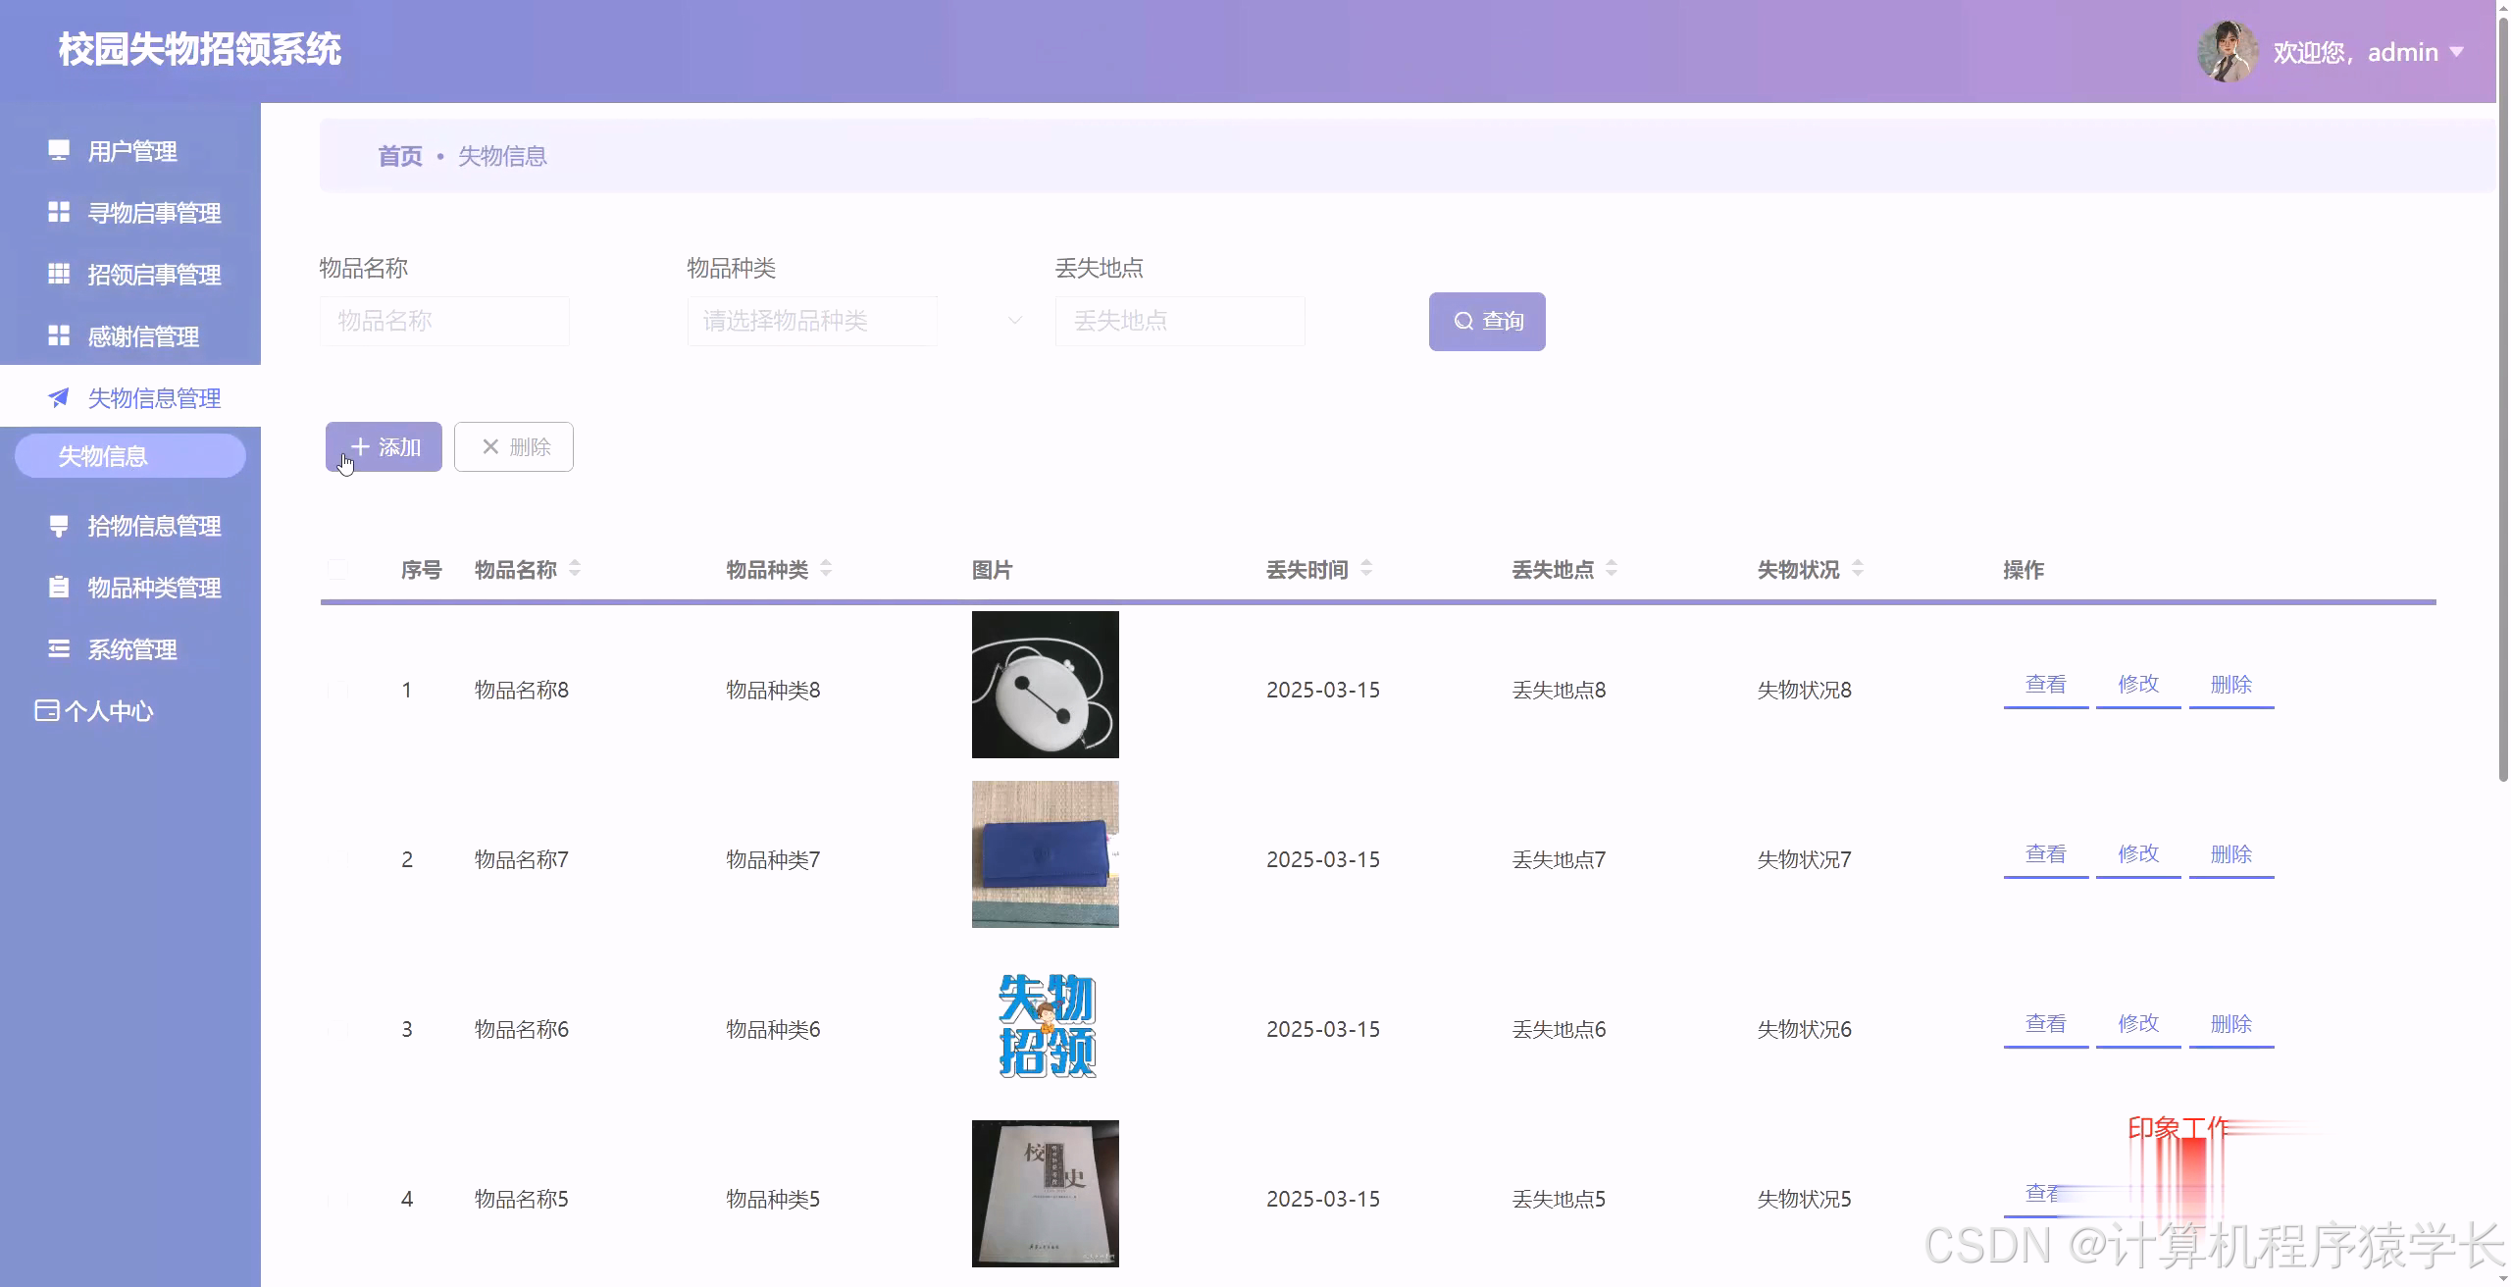Click the 寻物启事管理 grid icon

click(58, 213)
